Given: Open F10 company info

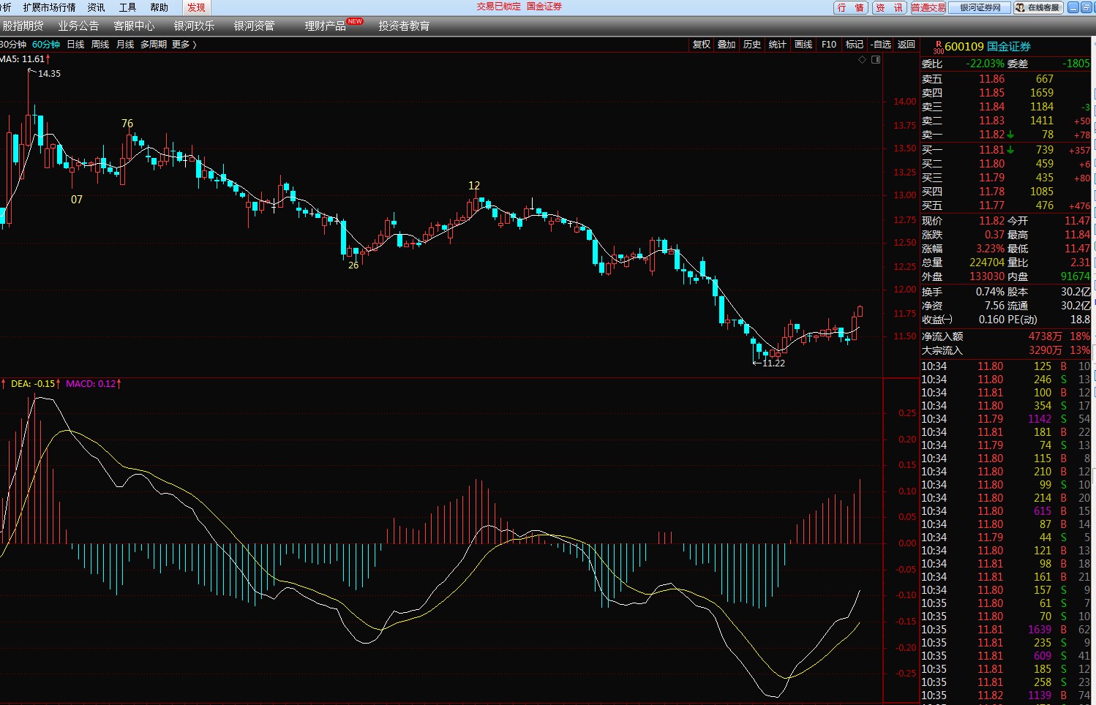Looking at the screenshot, I should [829, 45].
